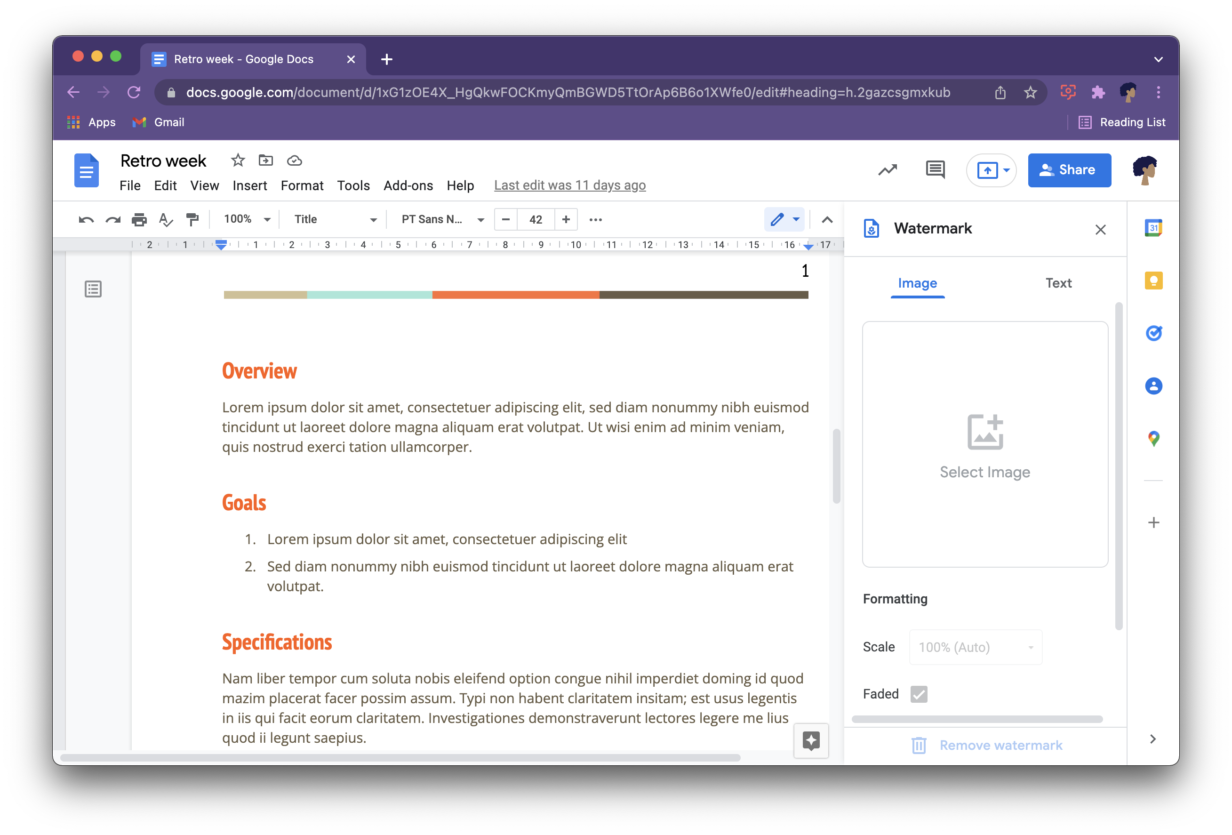Click the paint format icon
Viewport: 1232px width, 835px height.
[191, 219]
